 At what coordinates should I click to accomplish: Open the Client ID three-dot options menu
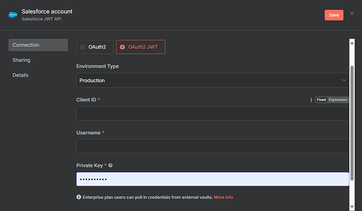pyautogui.click(x=311, y=99)
